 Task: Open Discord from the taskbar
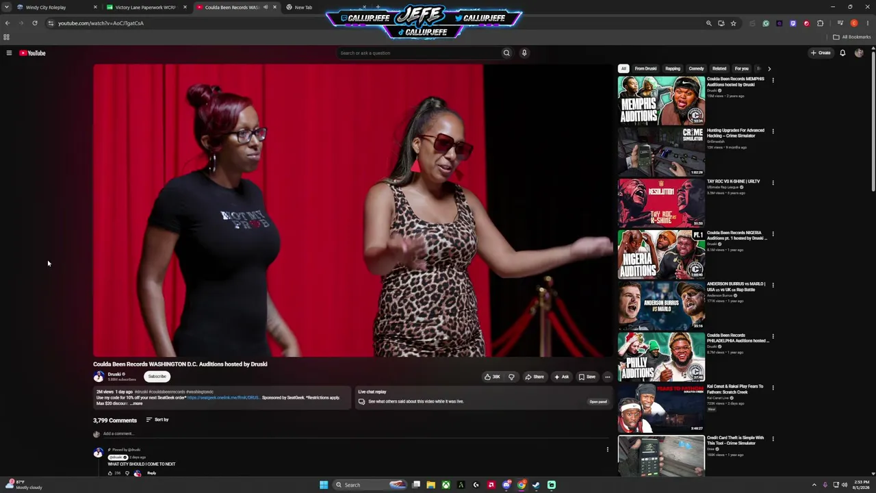pyautogui.click(x=506, y=485)
